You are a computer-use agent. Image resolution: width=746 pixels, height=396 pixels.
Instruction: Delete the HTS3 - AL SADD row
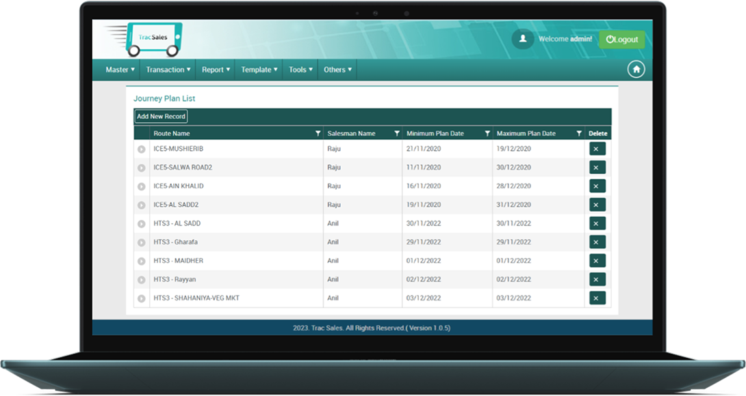pos(597,223)
